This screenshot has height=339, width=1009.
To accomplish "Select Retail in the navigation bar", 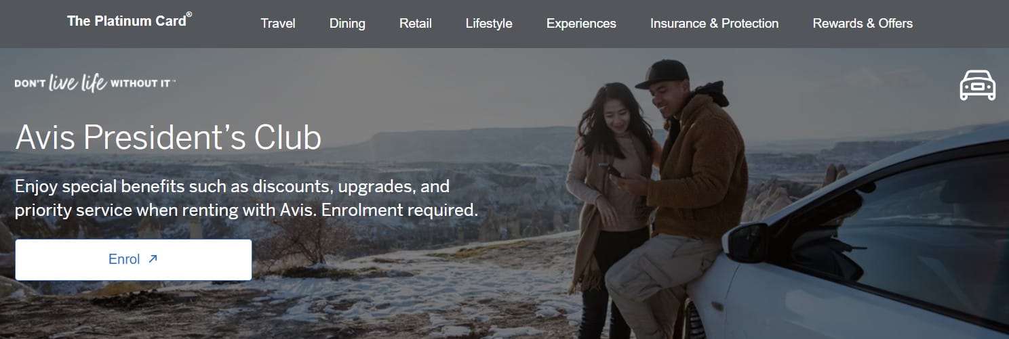I will click(416, 24).
